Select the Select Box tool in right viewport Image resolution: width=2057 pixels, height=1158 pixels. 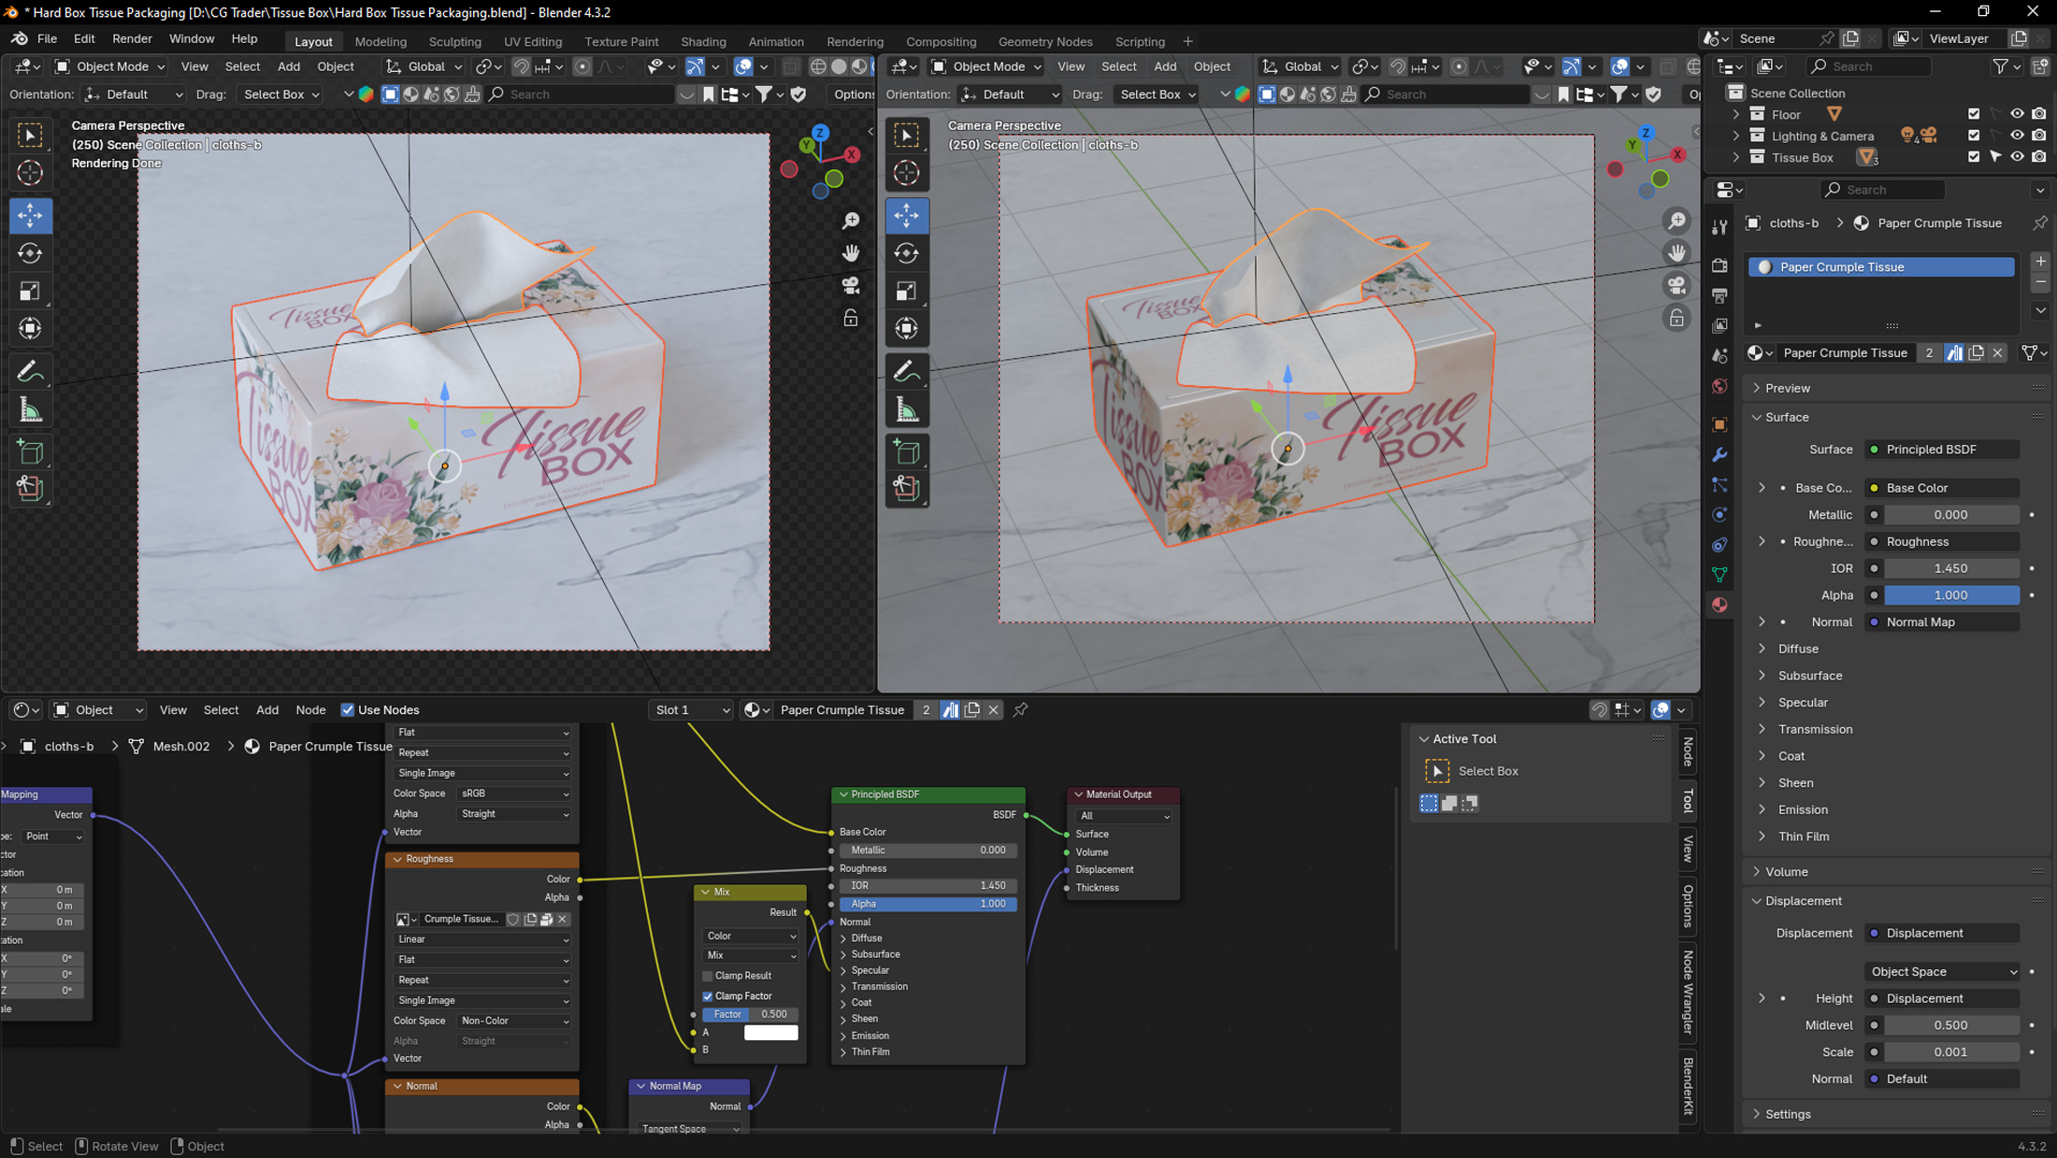point(906,135)
